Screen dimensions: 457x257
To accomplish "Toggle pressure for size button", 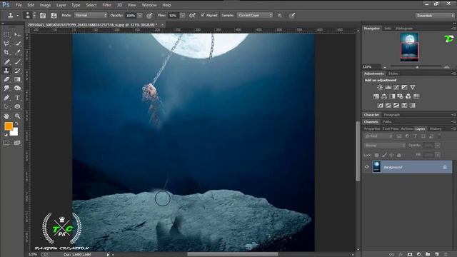I will (292, 16).
